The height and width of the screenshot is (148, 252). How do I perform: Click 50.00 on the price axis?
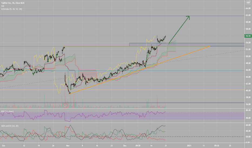(248, 56)
